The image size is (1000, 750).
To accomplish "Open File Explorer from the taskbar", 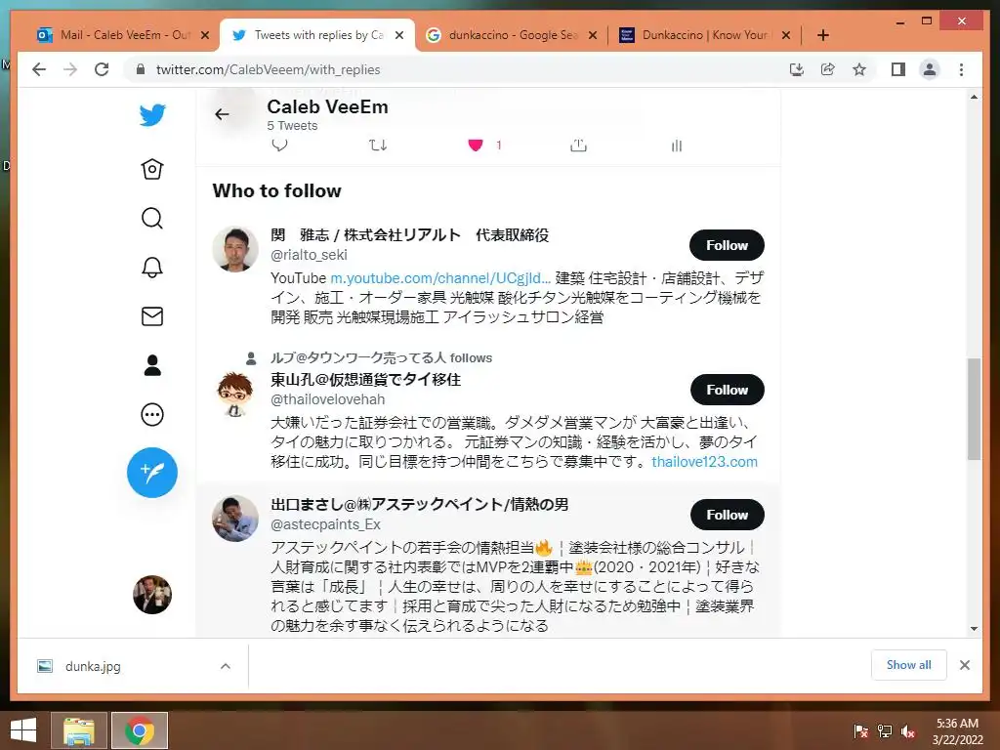I will (79, 730).
